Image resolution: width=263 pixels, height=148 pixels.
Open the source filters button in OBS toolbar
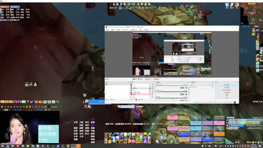pos(140,79)
